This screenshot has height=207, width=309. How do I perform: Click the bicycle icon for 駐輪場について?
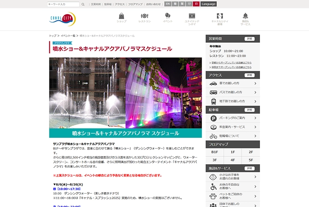213,136
